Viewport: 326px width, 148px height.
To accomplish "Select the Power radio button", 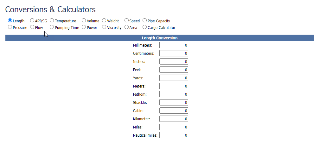I will (84, 27).
